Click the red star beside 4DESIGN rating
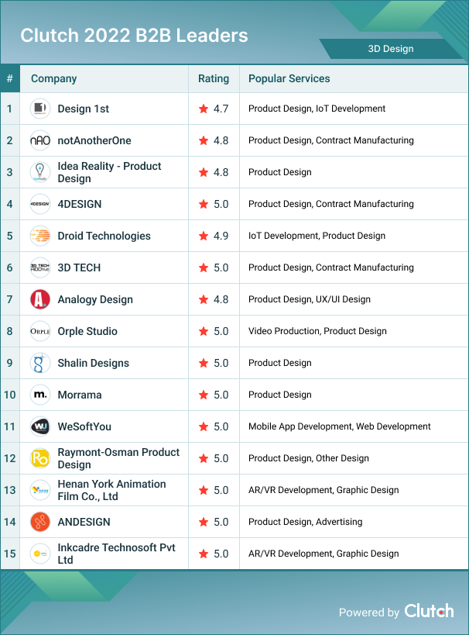Viewport: 469px width, 635px height. point(204,204)
